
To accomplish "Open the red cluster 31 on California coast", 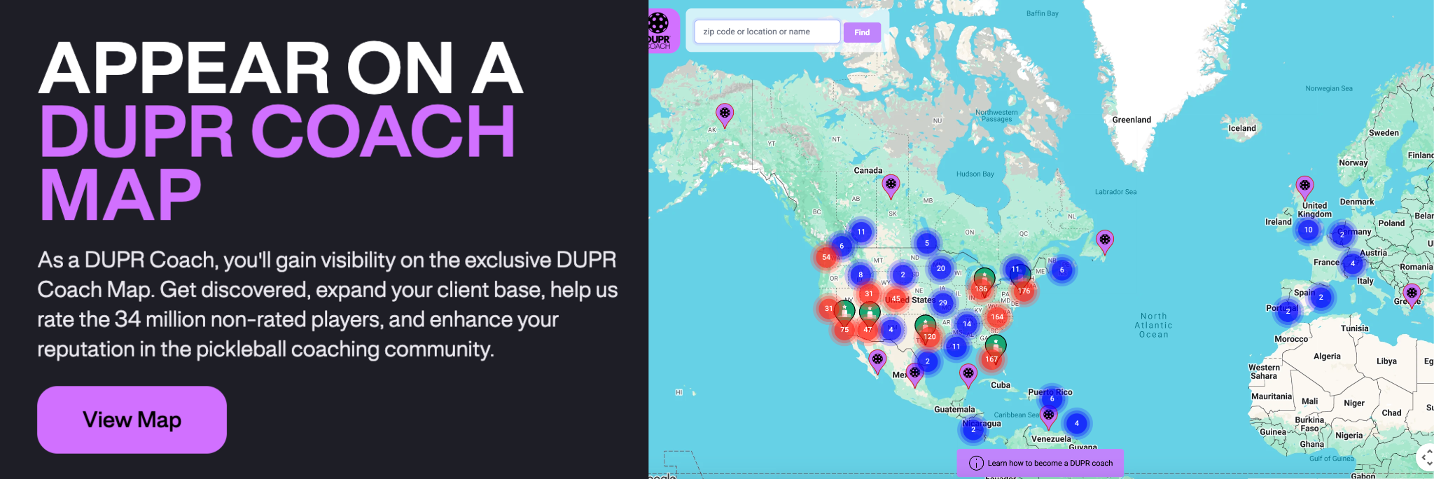I will click(828, 308).
